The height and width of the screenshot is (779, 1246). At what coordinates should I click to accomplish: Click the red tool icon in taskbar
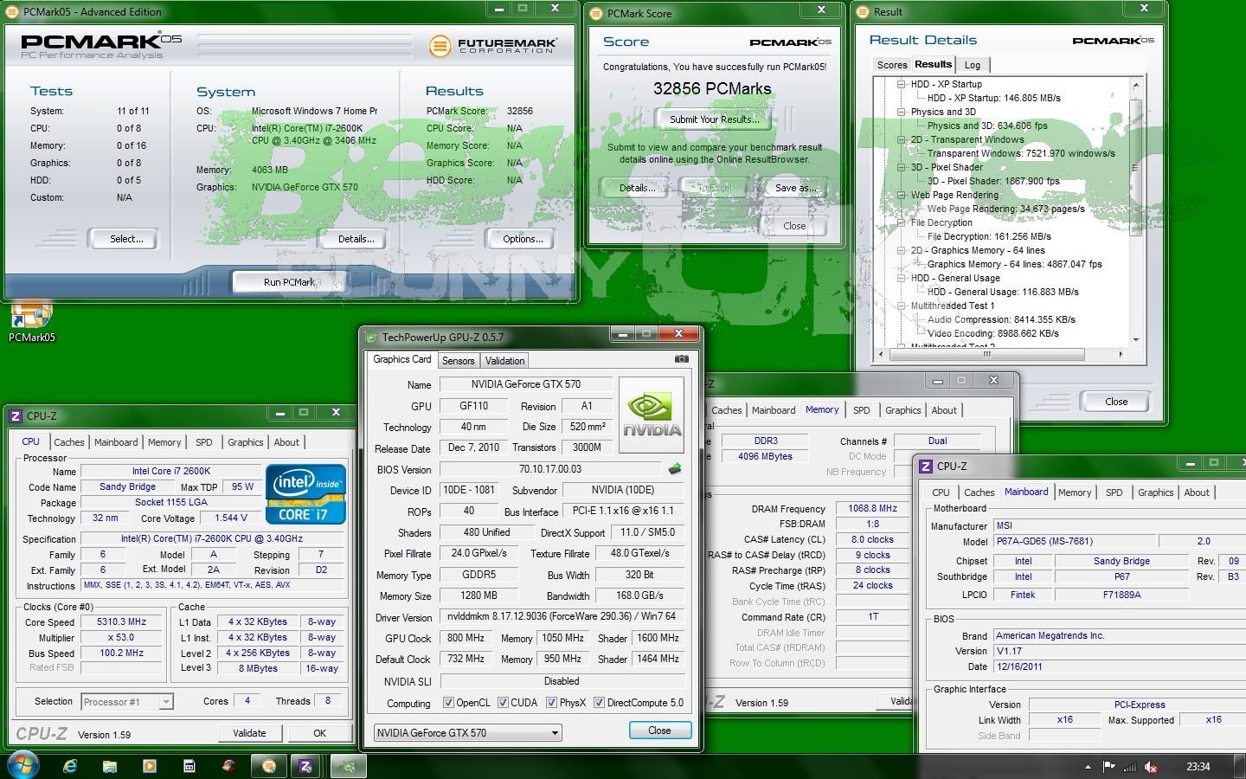(x=228, y=766)
